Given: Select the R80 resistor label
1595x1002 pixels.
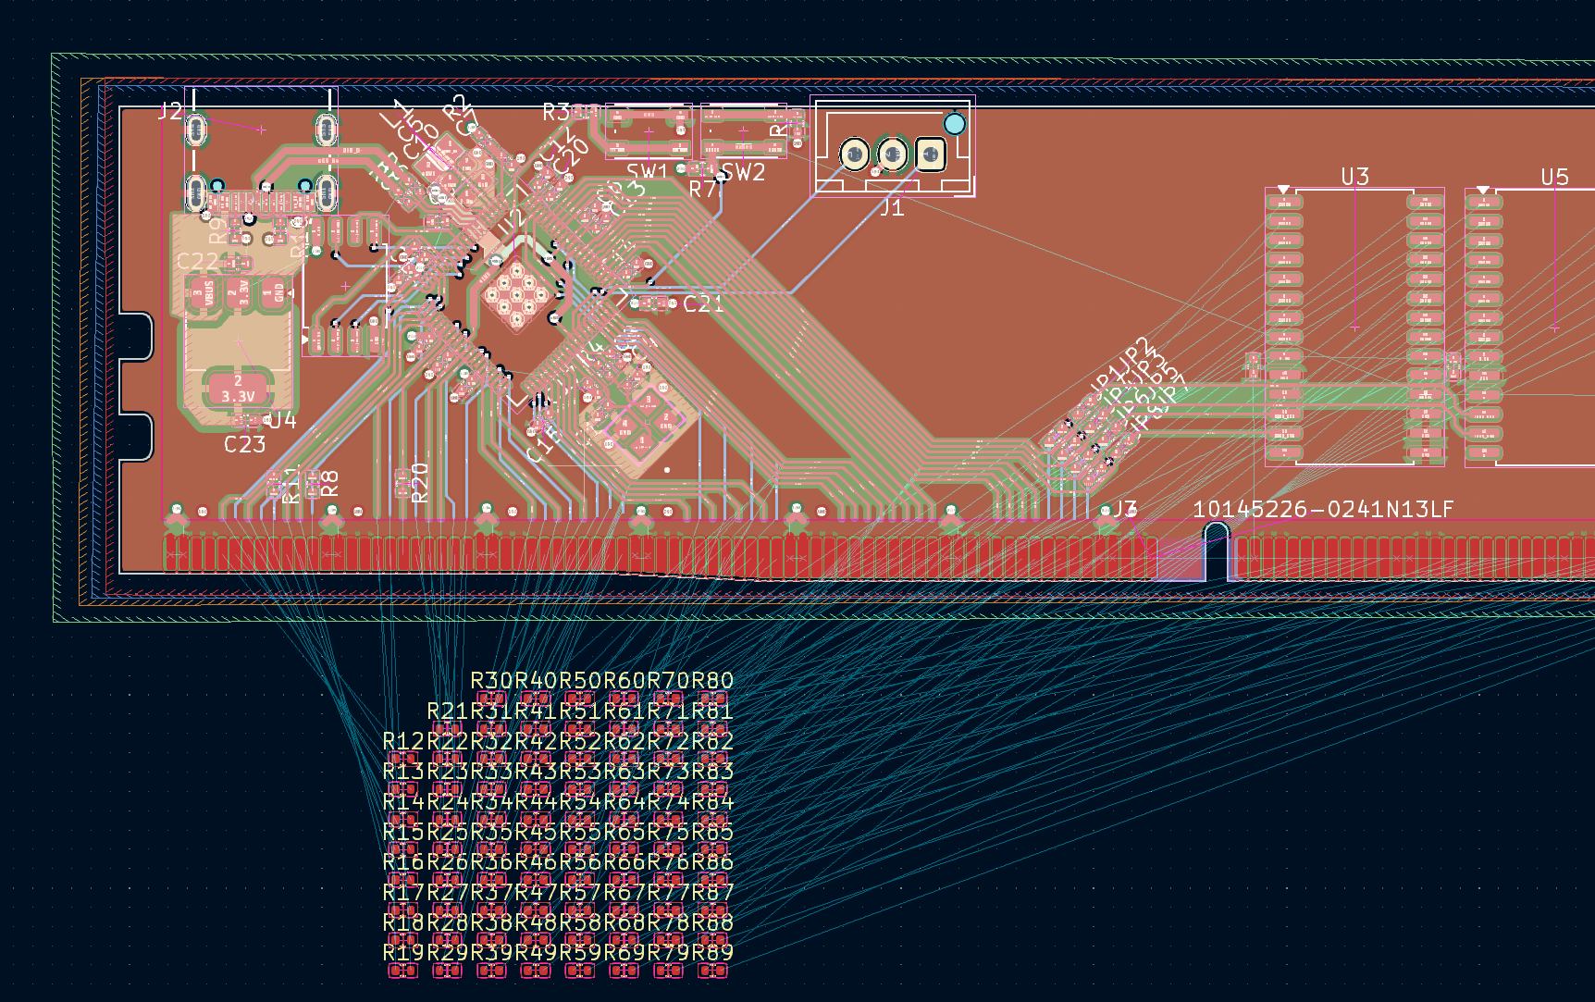Looking at the screenshot, I should coord(712,681).
